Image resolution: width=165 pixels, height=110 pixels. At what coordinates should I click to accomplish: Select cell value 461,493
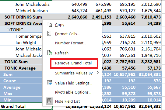tap(104, 11)
